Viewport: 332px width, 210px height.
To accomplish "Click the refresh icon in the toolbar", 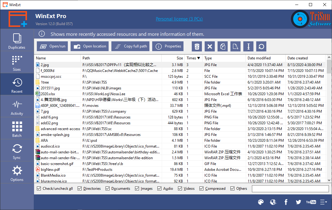I will pos(261,46).
